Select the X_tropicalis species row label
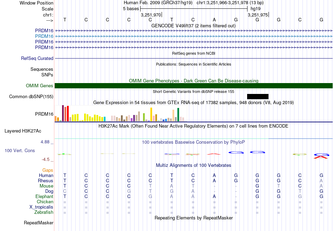 coord(41,207)
